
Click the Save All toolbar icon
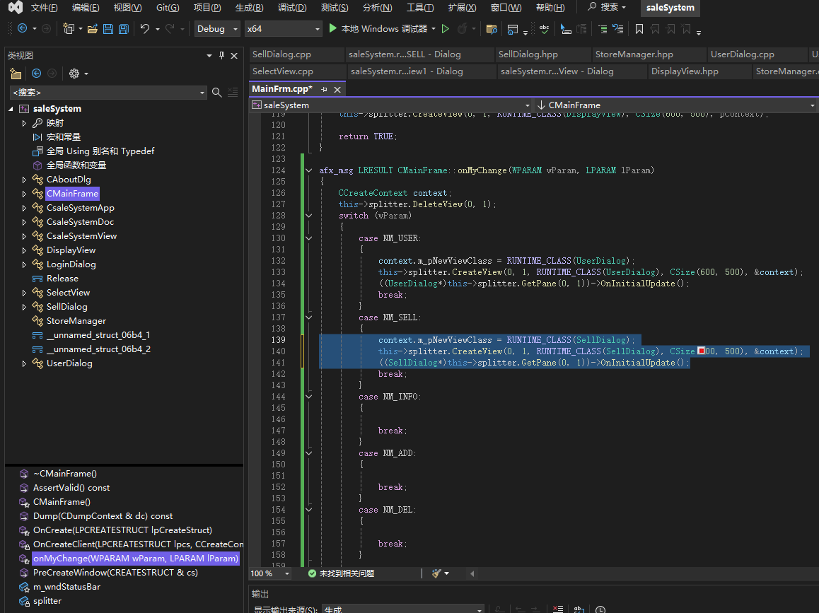(124, 29)
